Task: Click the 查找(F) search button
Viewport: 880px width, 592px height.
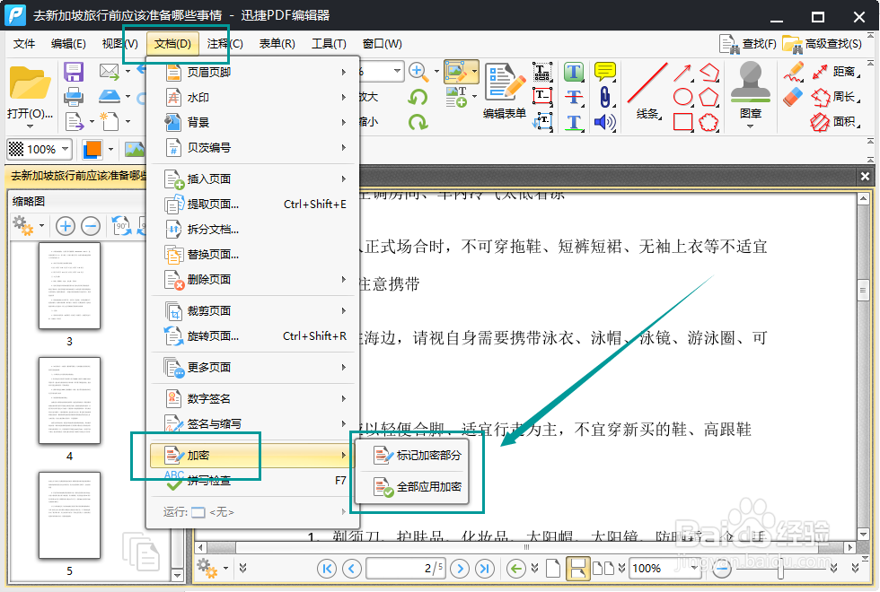Action: tap(748, 44)
